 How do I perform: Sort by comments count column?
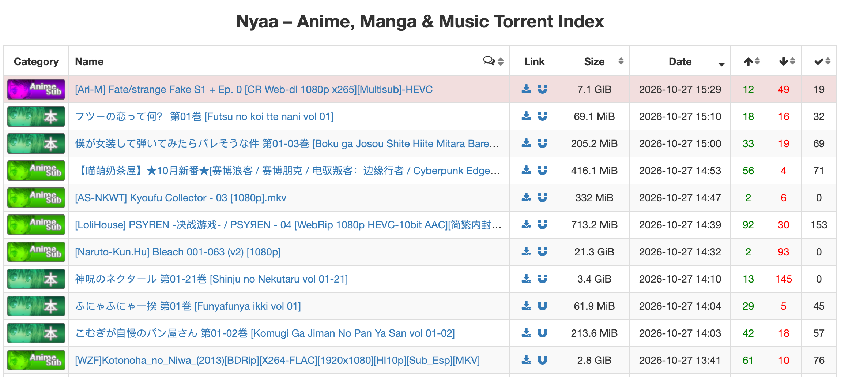pos(493,61)
